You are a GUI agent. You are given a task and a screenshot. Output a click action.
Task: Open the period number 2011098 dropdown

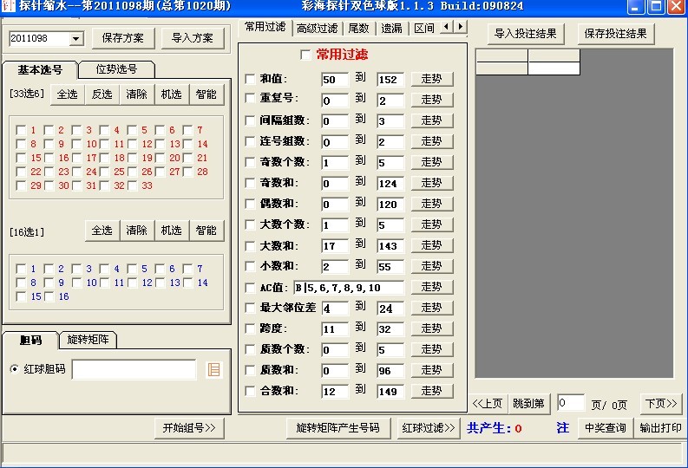75,39
